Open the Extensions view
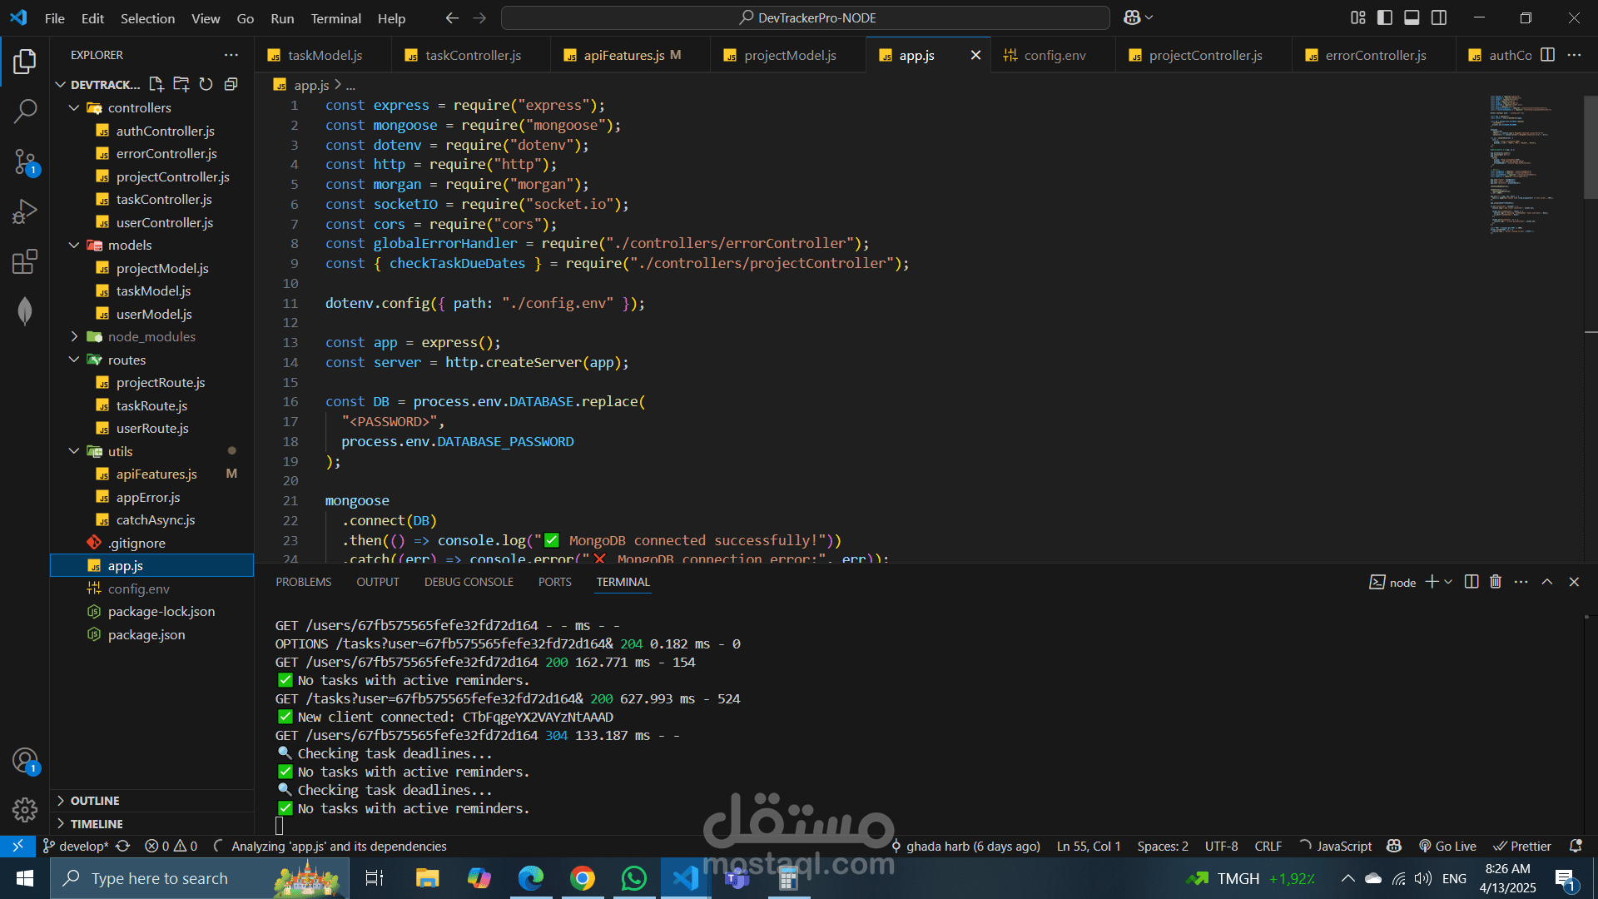 (25, 261)
